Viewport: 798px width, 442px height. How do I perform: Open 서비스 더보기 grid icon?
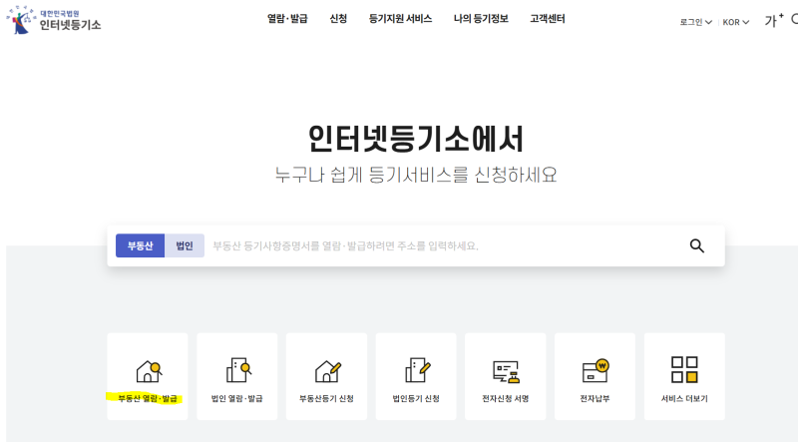click(684, 370)
